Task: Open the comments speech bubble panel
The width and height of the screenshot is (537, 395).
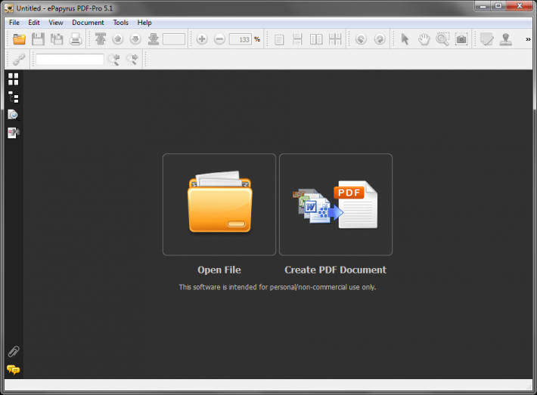Action: click(14, 369)
